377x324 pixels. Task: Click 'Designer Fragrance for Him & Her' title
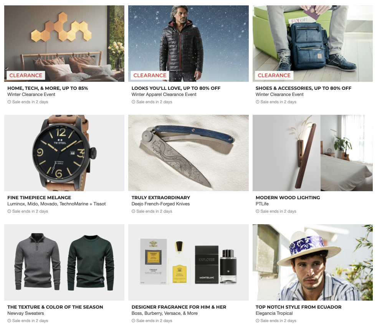[x=179, y=307]
